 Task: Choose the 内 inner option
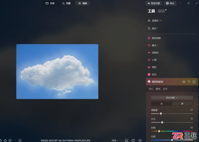162,104
